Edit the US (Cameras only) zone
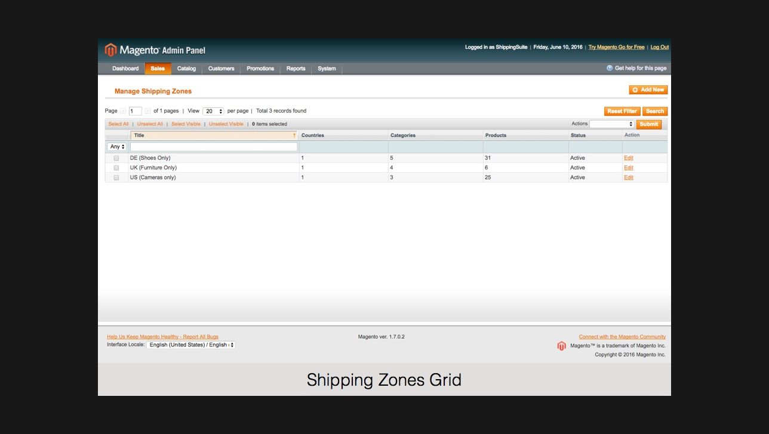 click(628, 178)
